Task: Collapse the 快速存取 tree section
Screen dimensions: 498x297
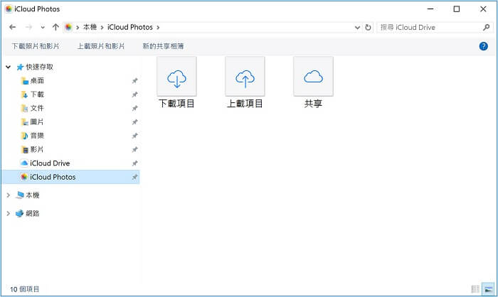Action: tap(9, 67)
